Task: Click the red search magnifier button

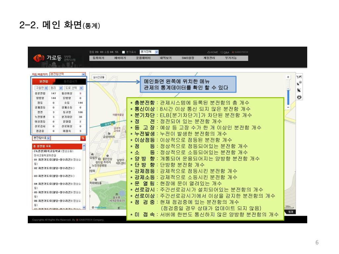Action: [x=83, y=138]
